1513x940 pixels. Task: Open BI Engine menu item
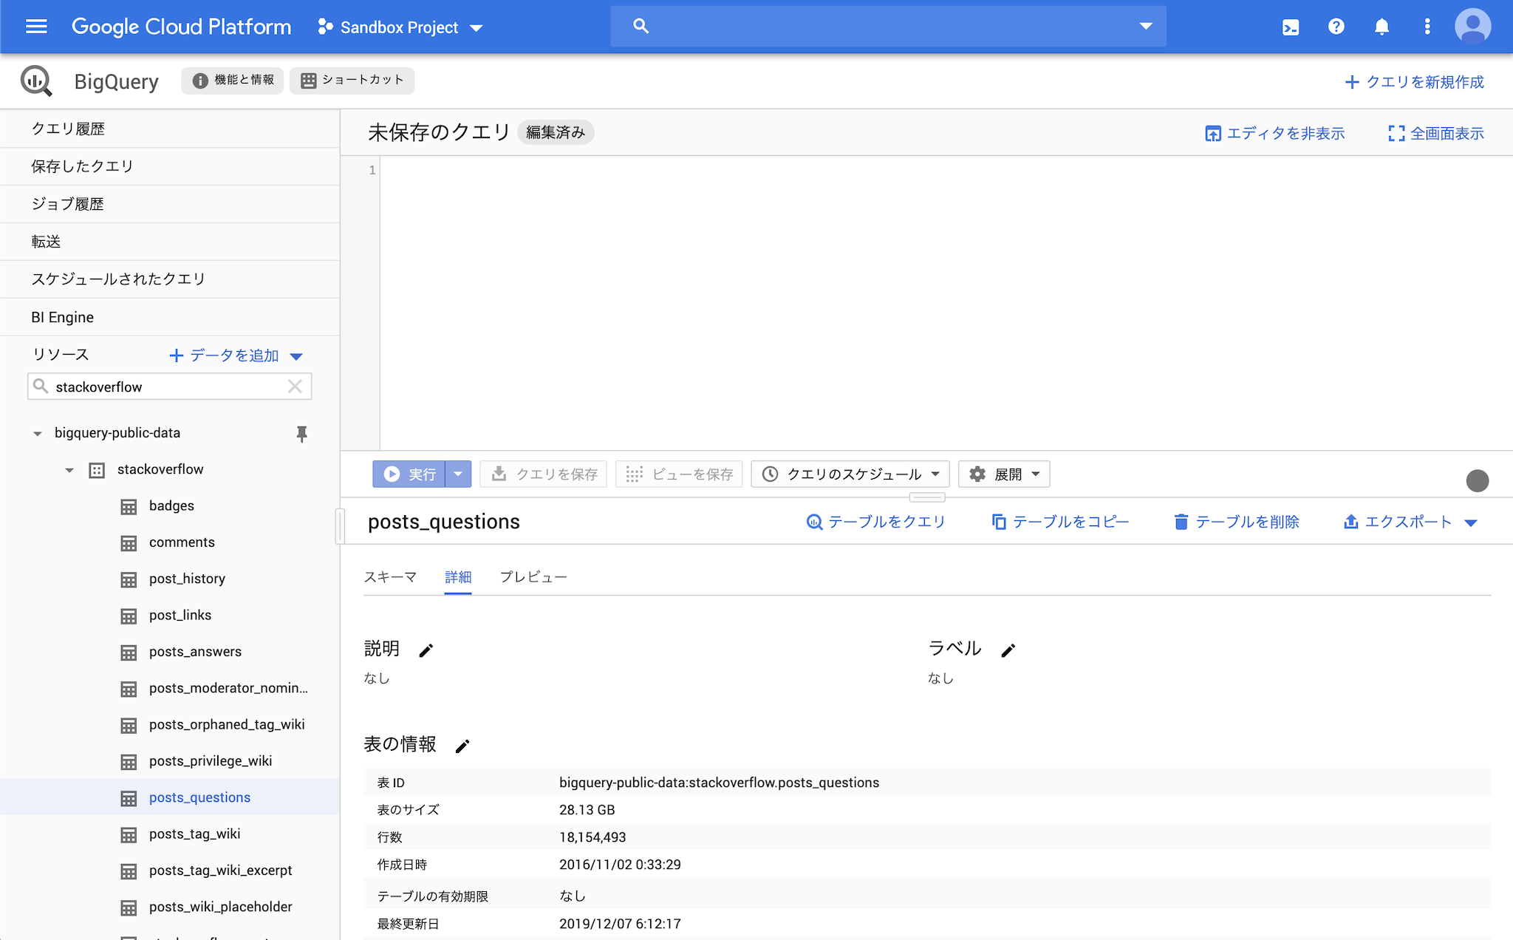click(170, 317)
